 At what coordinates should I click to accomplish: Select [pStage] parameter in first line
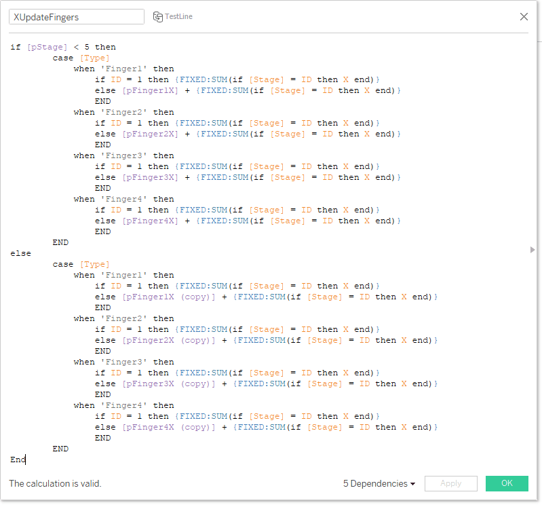47,47
